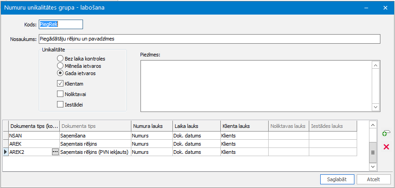The width and height of the screenshot is (395, 188).
Task: Enable the 'Iestādei' checkbox
Action: pos(61,104)
